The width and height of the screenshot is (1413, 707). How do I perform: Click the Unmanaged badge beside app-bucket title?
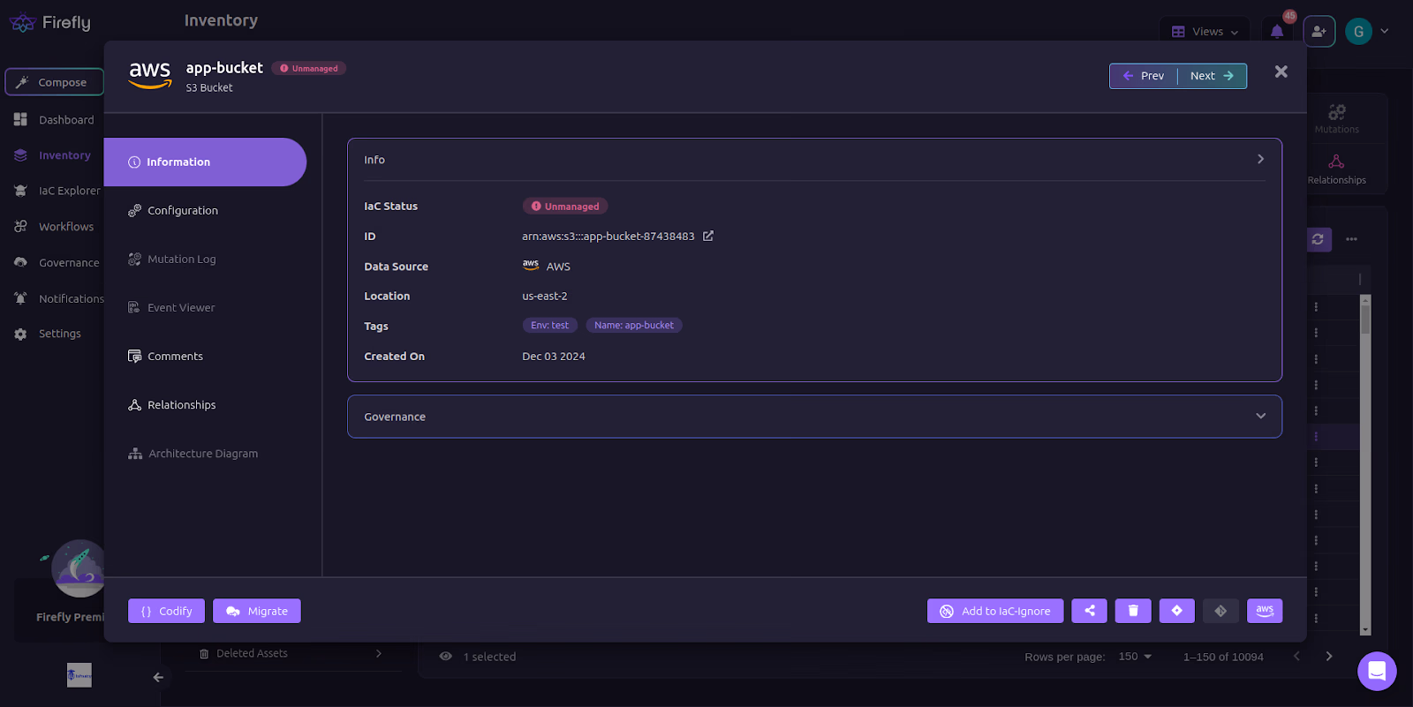tap(309, 69)
